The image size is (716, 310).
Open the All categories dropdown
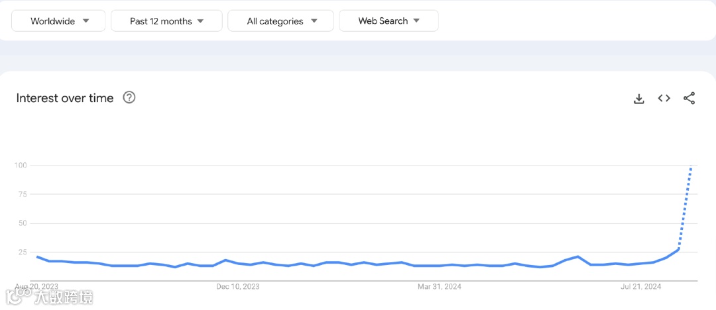[x=281, y=21]
